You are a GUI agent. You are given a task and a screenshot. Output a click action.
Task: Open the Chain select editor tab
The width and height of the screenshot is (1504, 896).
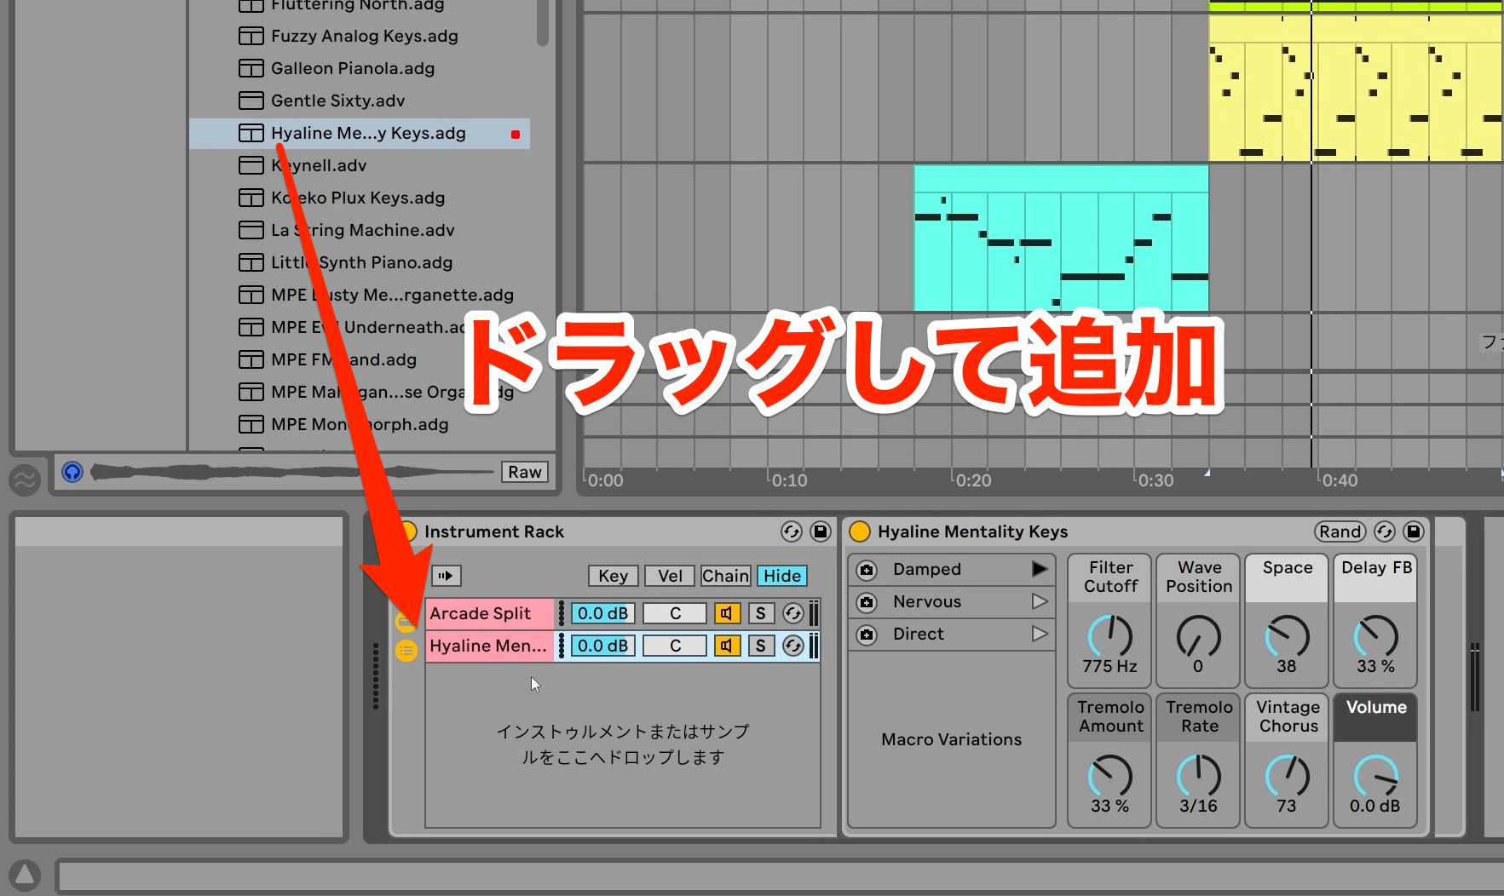click(725, 576)
